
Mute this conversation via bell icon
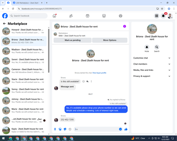tap(147, 47)
